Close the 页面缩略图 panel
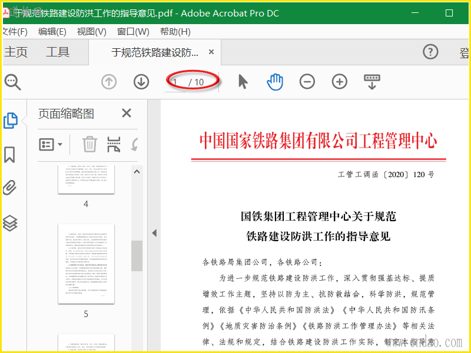 tap(127, 113)
